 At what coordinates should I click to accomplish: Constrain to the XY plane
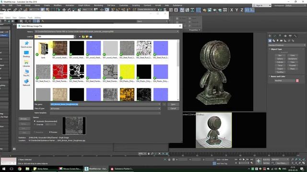click(x=247, y=10)
